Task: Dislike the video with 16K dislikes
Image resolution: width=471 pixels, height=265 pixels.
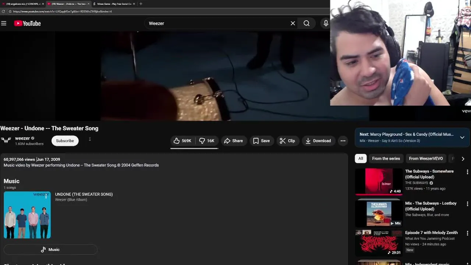Action: (207, 141)
